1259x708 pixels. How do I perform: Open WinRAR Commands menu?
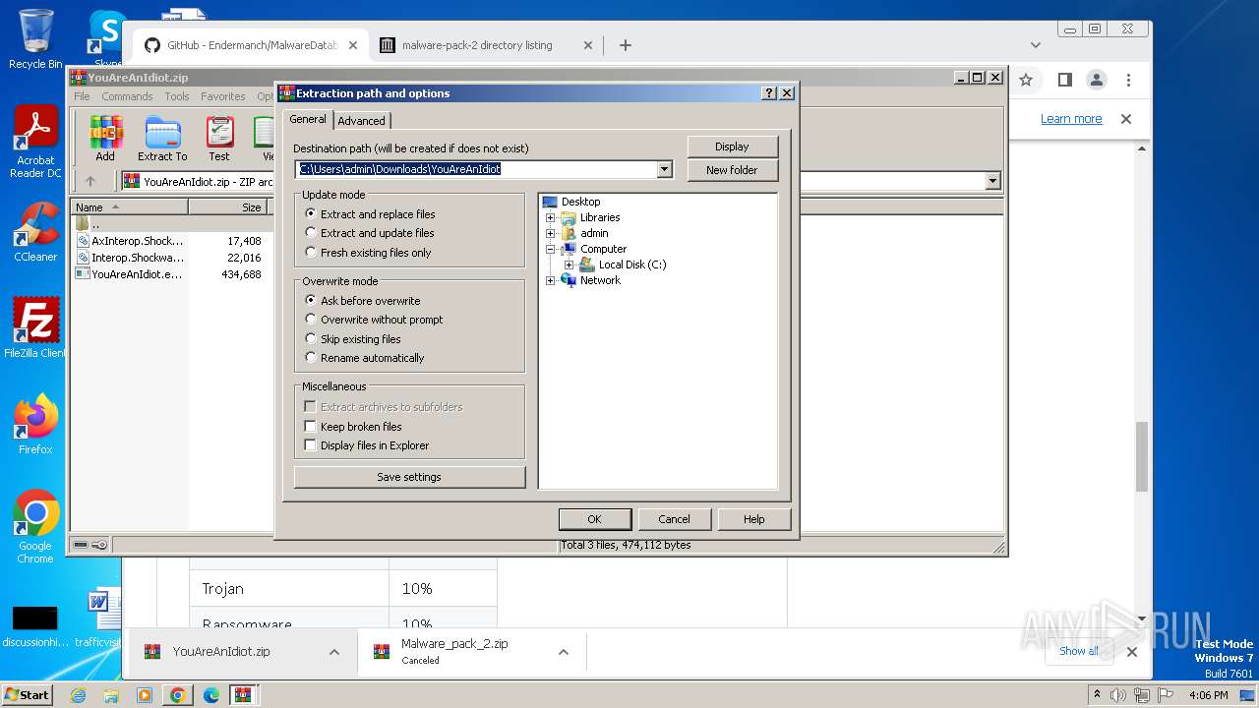(127, 96)
